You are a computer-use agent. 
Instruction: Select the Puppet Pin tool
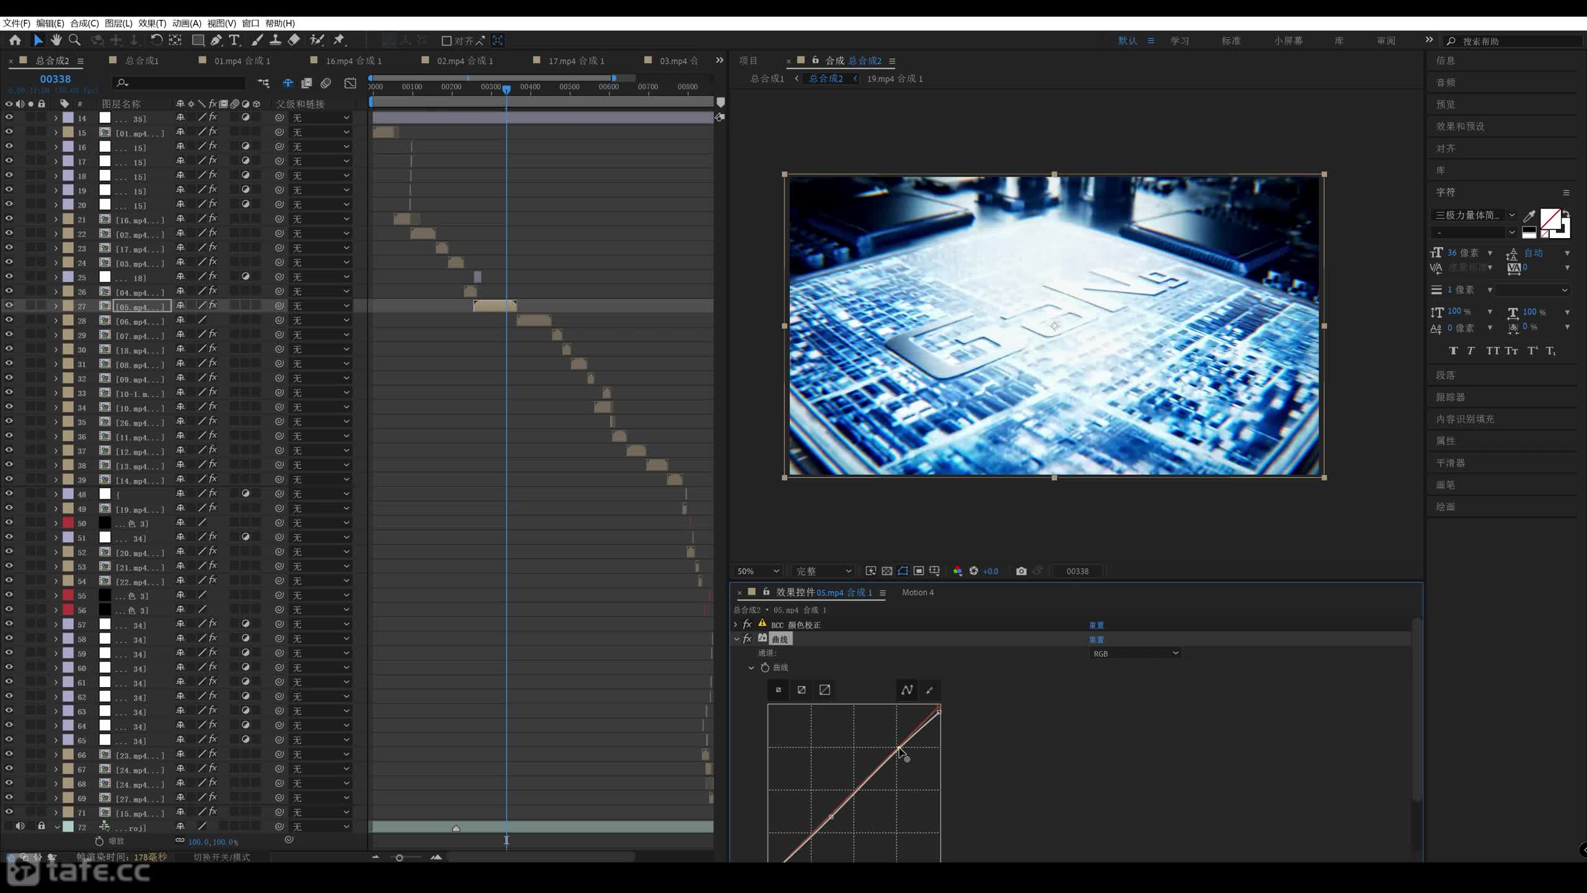pos(338,40)
